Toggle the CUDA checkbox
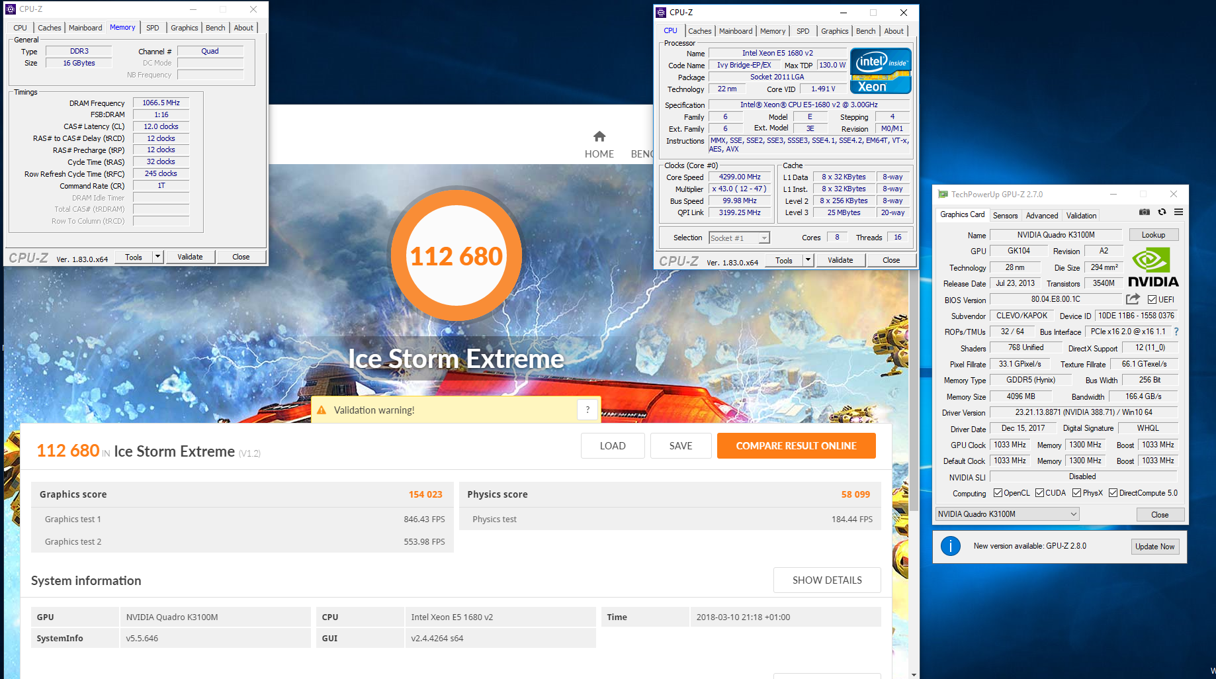Image resolution: width=1216 pixels, height=679 pixels. 1039,493
